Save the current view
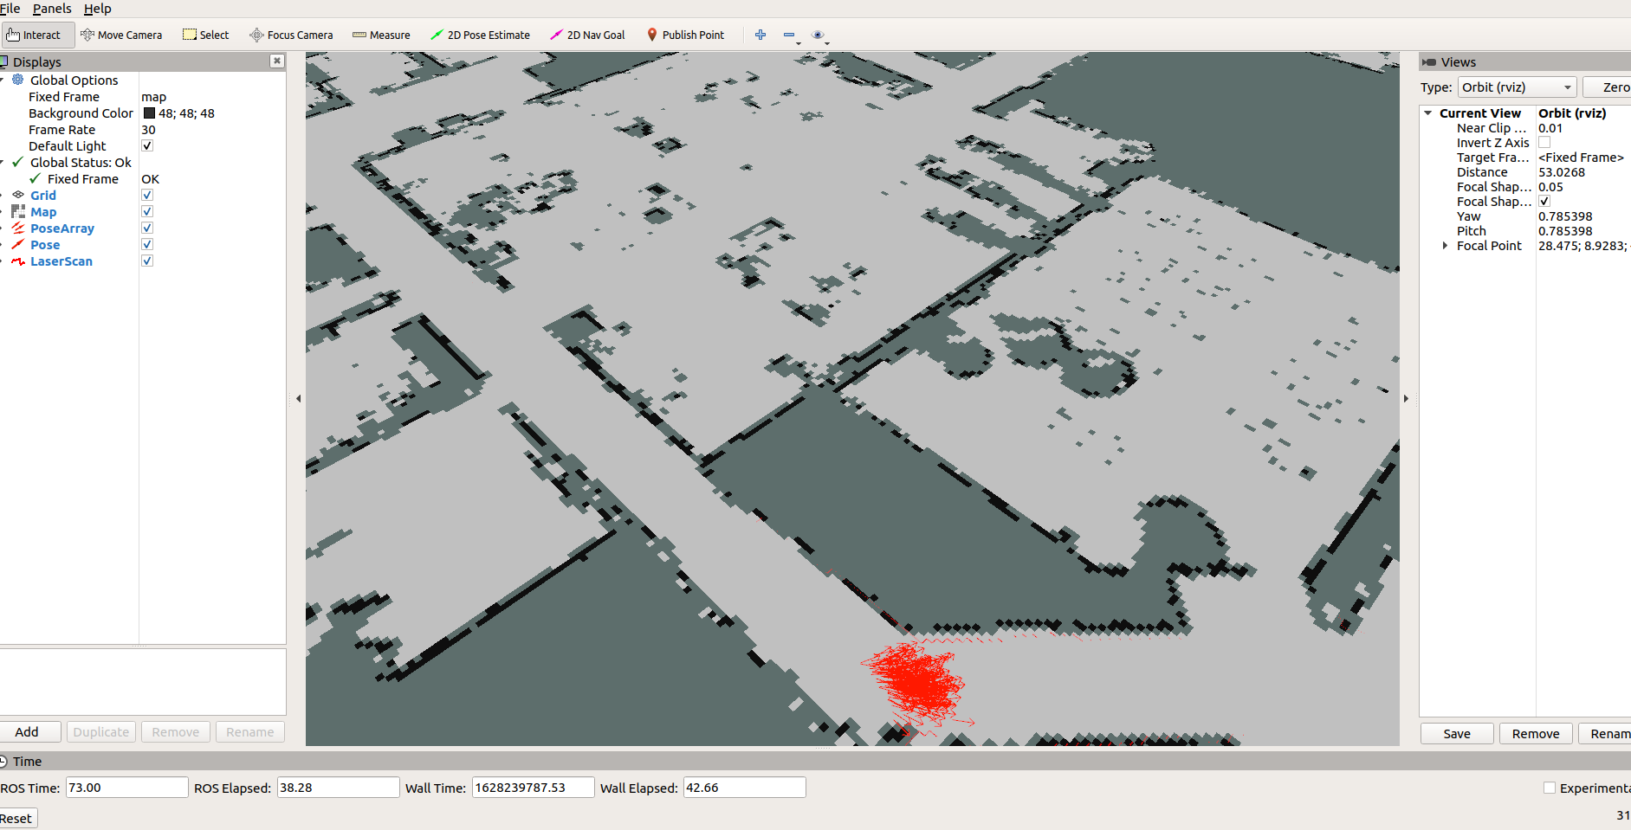Screen dimensions: 1631x830 coord(1456,733)
